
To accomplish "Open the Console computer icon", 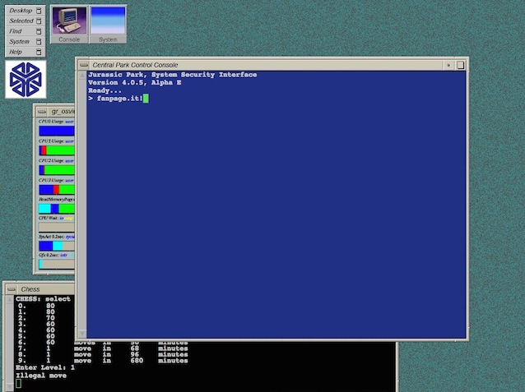I will click(69, 24).
